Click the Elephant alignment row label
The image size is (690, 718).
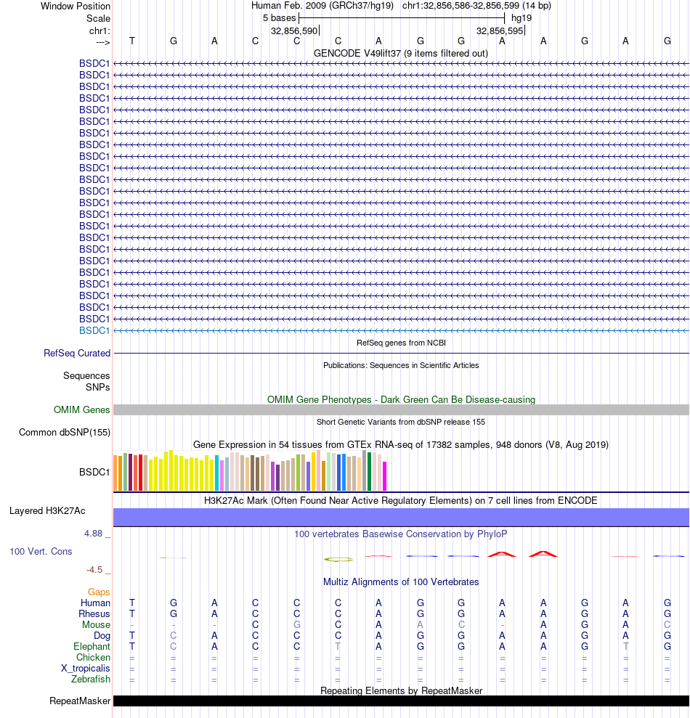coord(92,647)
